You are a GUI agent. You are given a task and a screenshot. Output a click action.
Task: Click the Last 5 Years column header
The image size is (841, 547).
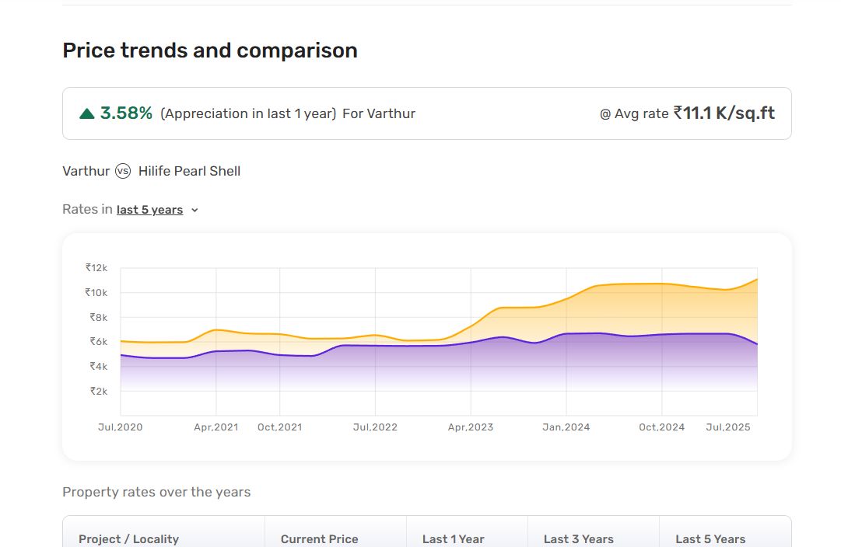click(710, 539)
